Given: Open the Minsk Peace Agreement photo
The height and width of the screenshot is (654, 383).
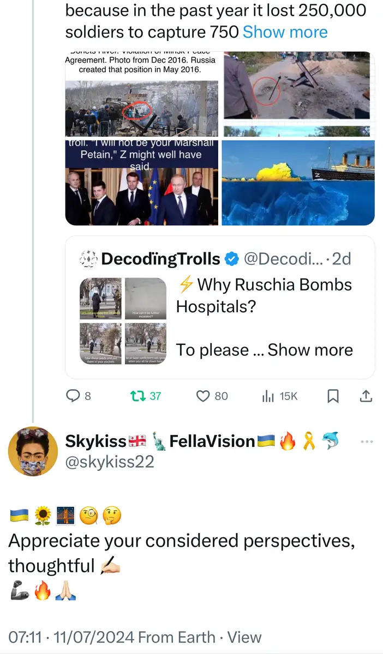Looking at the screenshot, I should pyautogui.click(x=141, y=94).
